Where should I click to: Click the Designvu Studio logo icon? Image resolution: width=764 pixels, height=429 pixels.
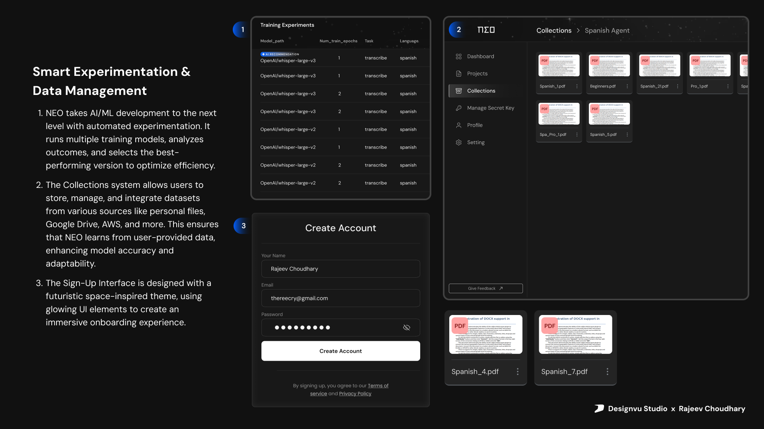click(x=599, y=408)
